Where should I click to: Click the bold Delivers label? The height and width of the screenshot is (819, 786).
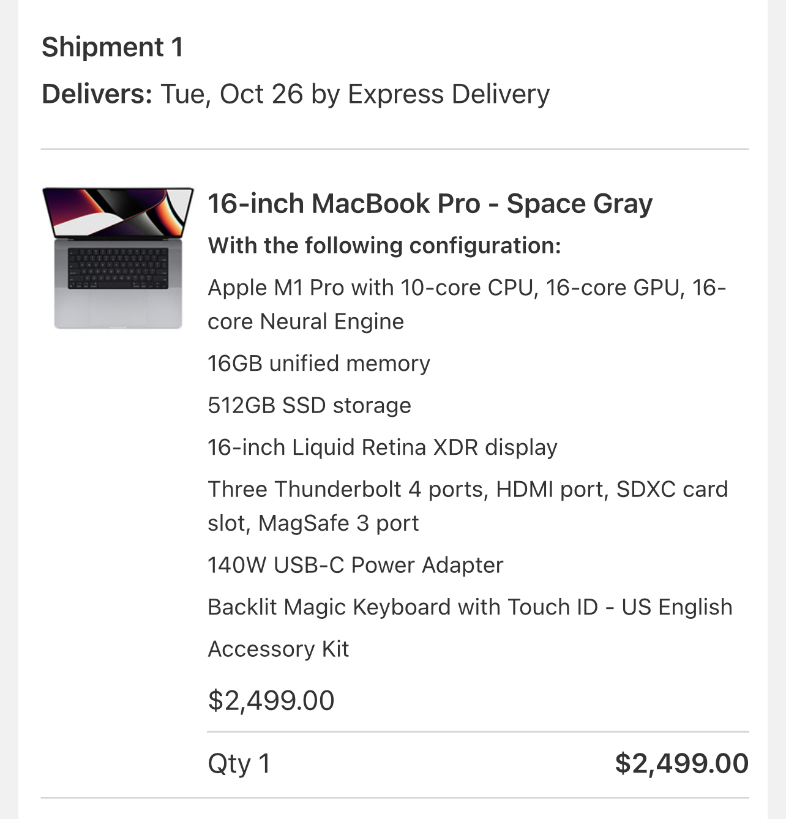[97, 94]
